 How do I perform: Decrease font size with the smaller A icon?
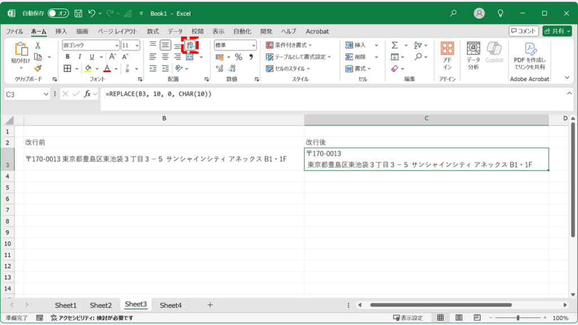125,57
